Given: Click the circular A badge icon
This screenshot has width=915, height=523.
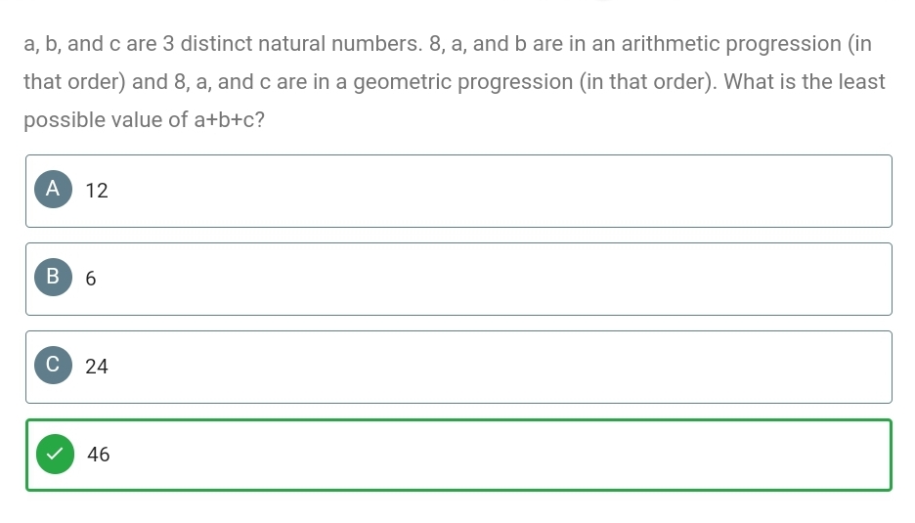Looking at the screenshot, I should [x=53, y=189].
